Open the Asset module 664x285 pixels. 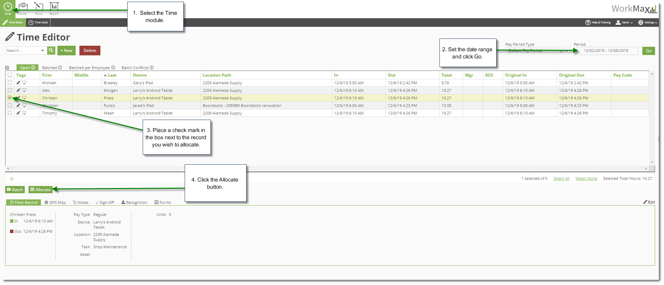pos(23,9)
